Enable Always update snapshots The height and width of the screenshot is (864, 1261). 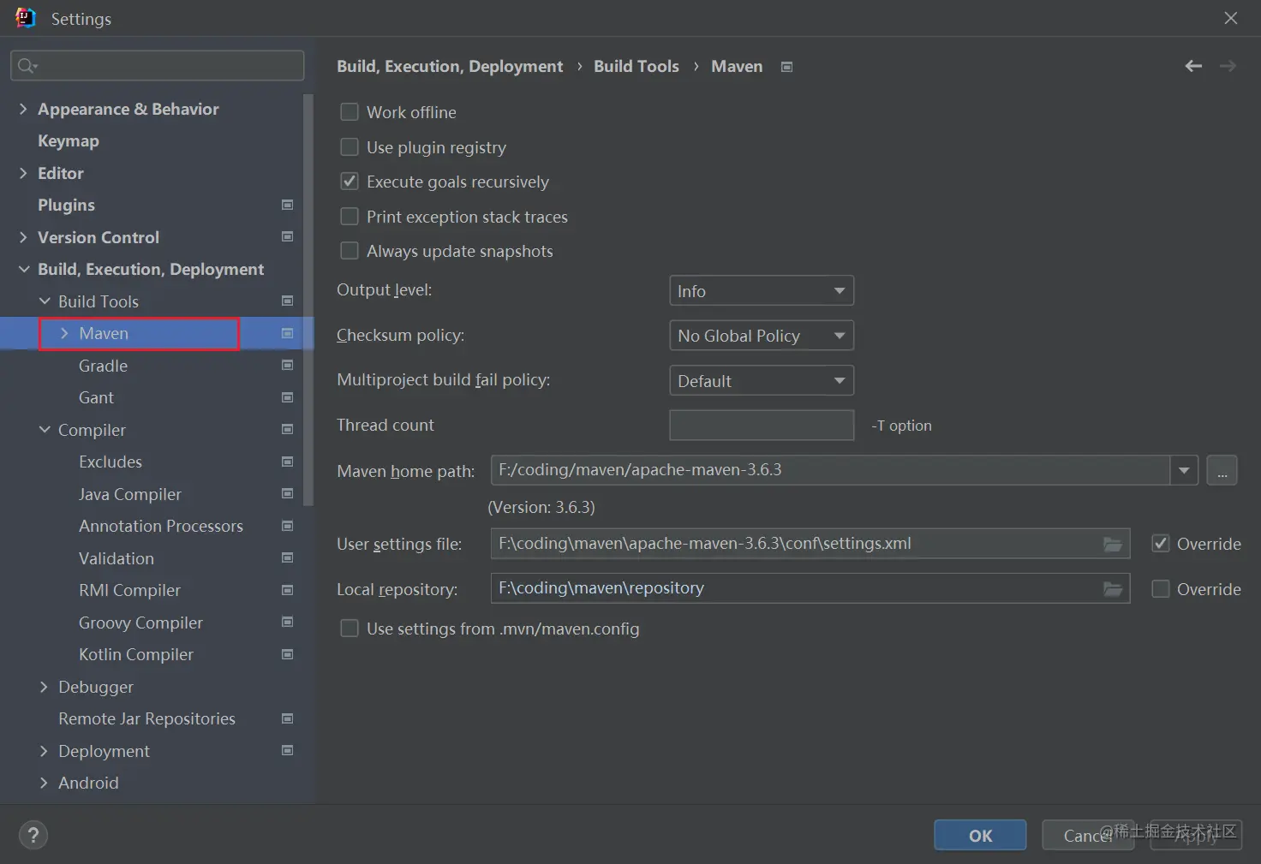click(x=350, y=251)
